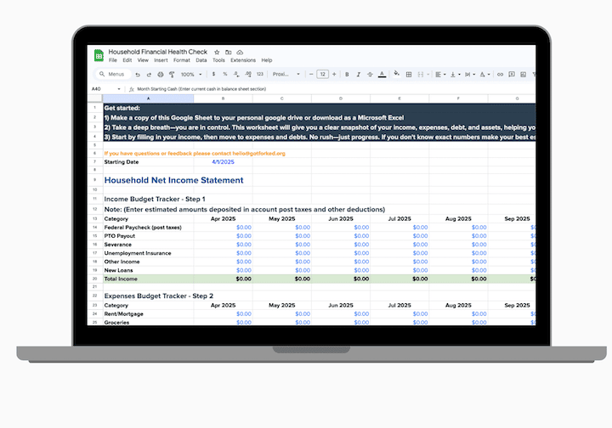Insert a link with the toolbar icon
This screenshot has width=612, height=428.
500,75
